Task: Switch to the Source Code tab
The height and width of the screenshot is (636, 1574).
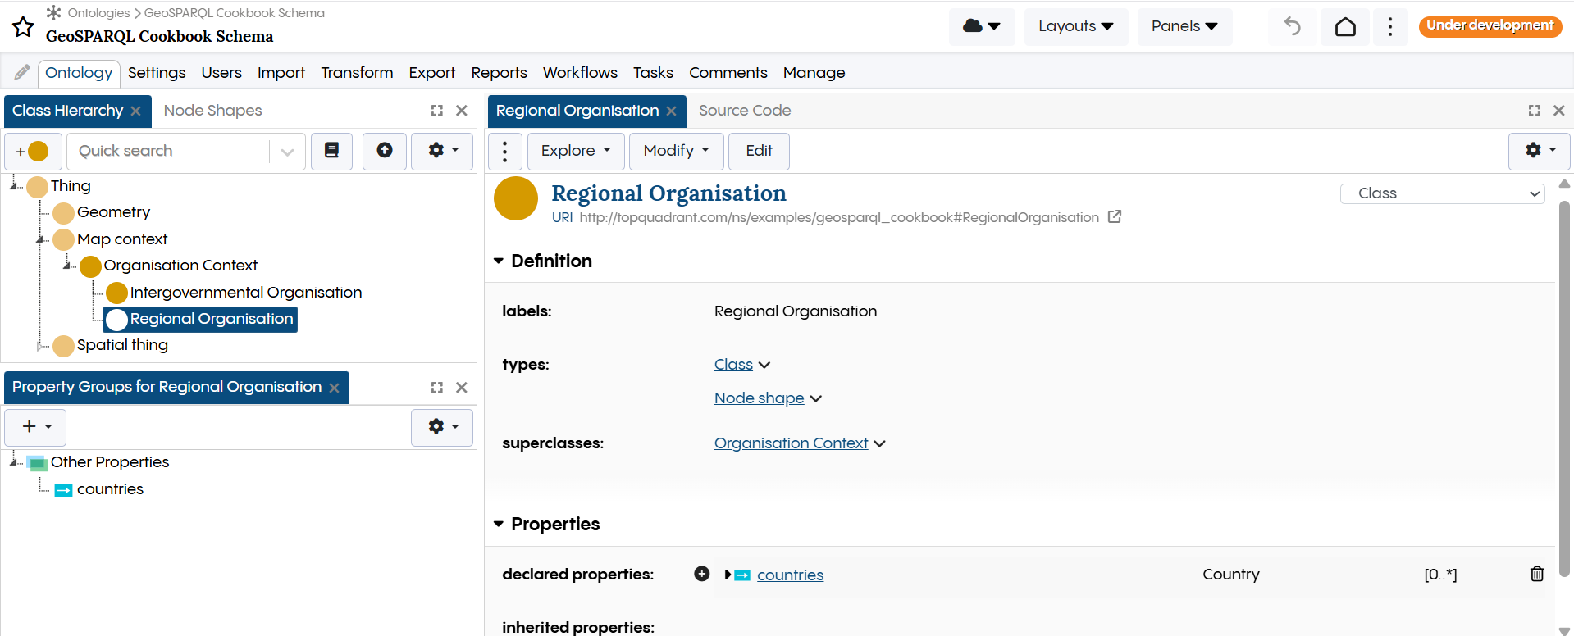Action: (744, 111)
